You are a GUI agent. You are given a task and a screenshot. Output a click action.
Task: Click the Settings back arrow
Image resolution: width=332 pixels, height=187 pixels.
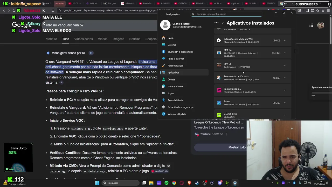point(161,14)
